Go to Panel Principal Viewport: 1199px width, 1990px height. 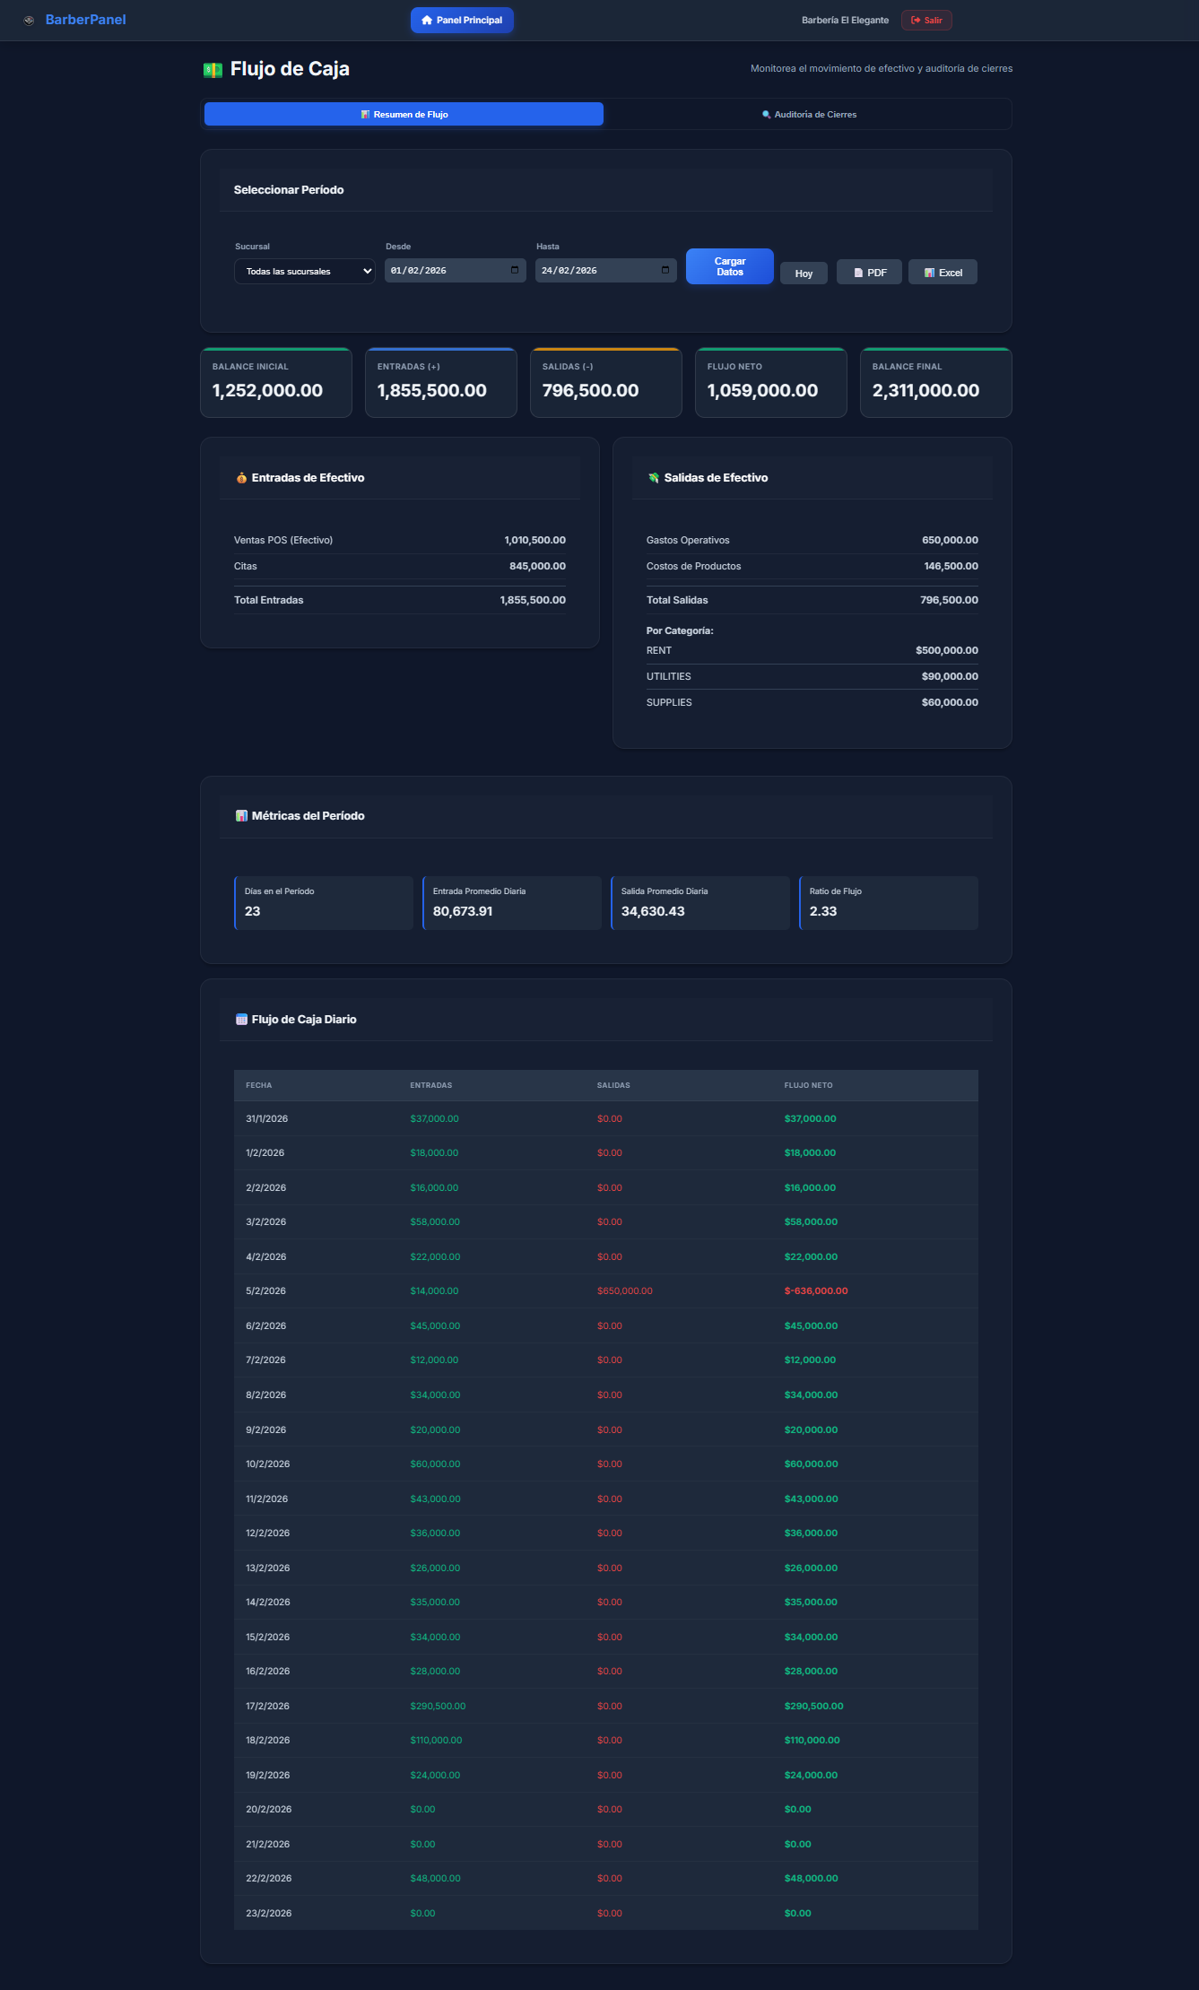(x=462, y=21)
